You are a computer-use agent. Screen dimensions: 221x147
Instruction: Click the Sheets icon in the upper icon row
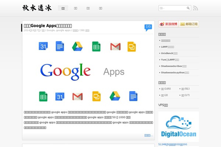pyautogui.click(x=96, y=46)
